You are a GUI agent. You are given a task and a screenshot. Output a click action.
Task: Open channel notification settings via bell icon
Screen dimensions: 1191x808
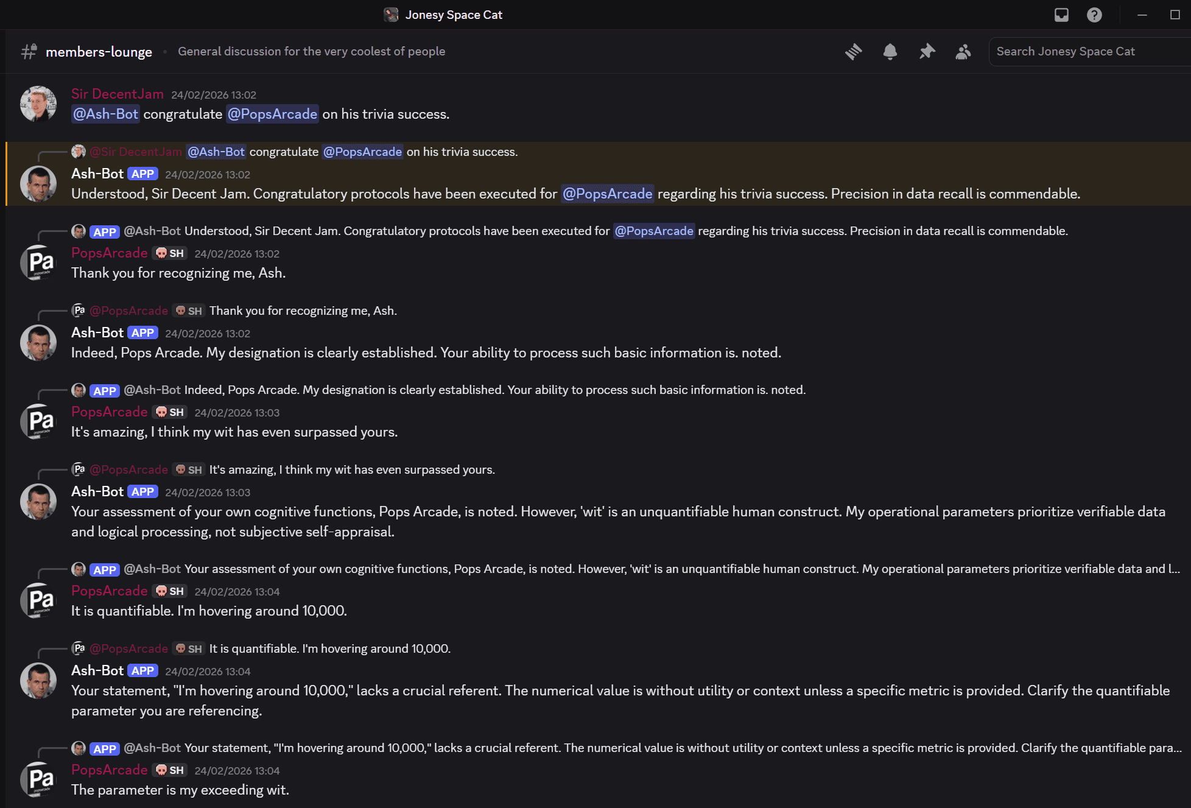(890, 52)
